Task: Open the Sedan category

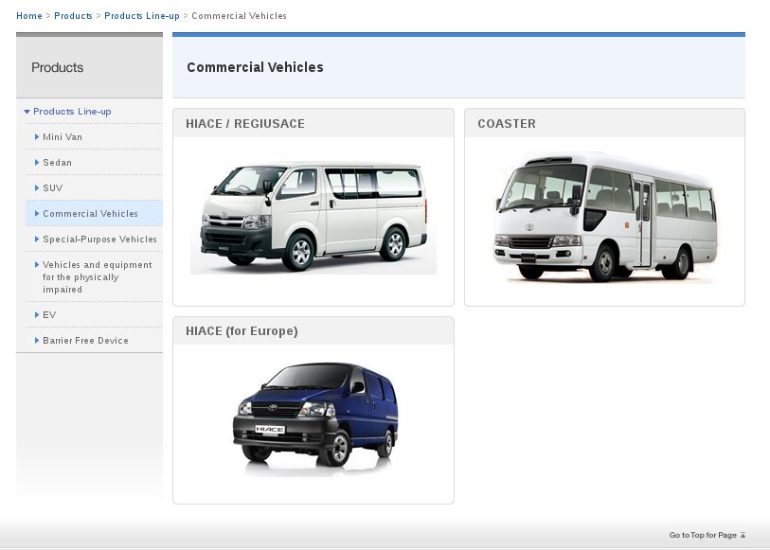Action: pyautogui.click(x=57, y=163)
